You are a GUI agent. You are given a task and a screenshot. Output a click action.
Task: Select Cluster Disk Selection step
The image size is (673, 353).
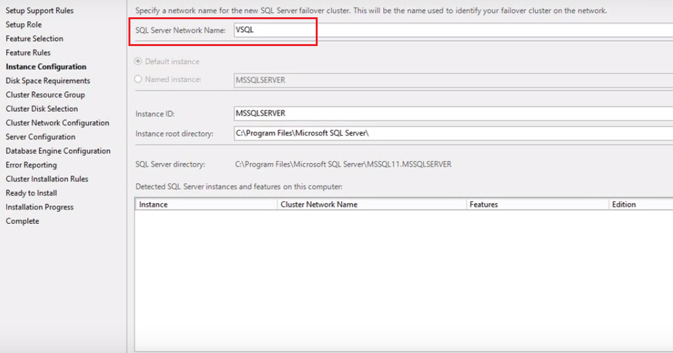click(42, 109)
